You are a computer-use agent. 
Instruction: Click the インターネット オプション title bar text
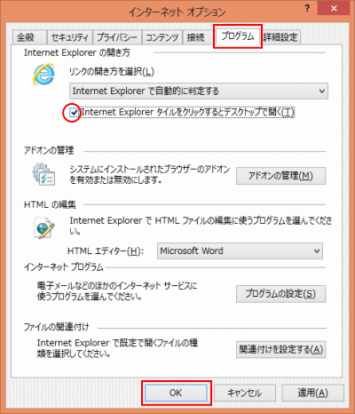177,12
